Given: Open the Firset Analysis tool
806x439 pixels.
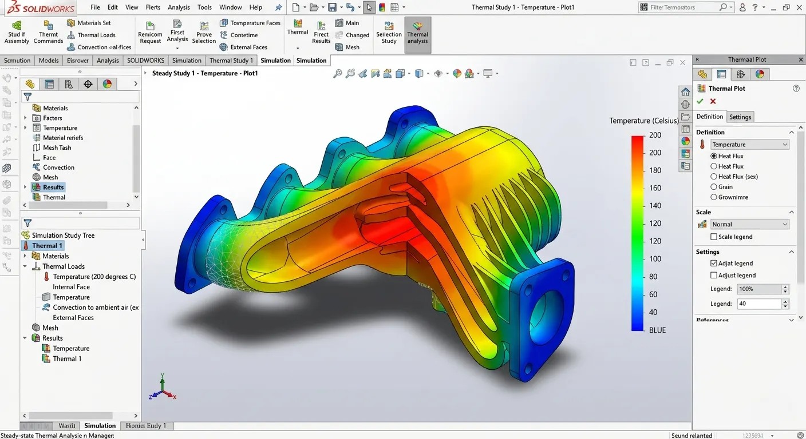Looking at the screenshot, I should tap(177, 32).
